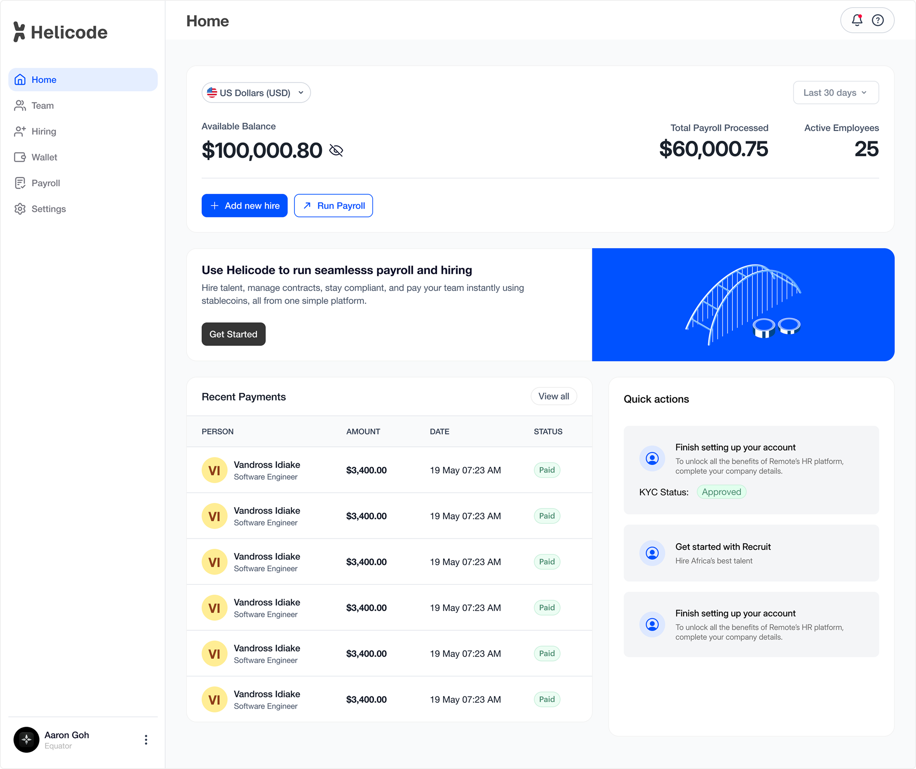Click the Helicode logo
Viewport: 916px width, 769px height.
tap(60, 32)
